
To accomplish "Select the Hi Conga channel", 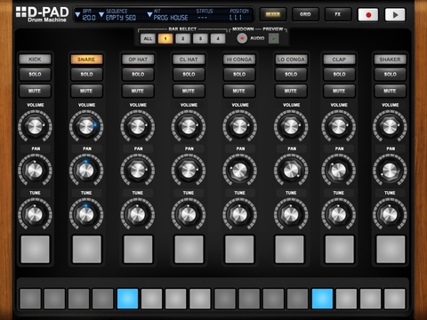I will 239,60.
